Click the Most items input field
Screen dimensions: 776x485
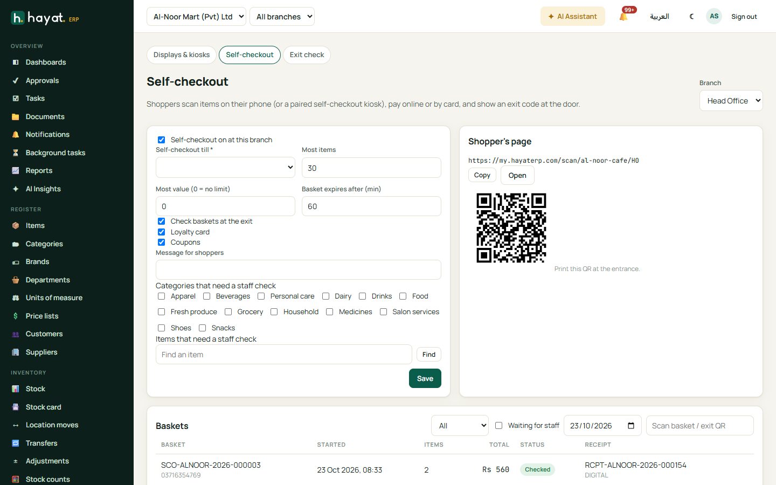(x=371, y=168)
